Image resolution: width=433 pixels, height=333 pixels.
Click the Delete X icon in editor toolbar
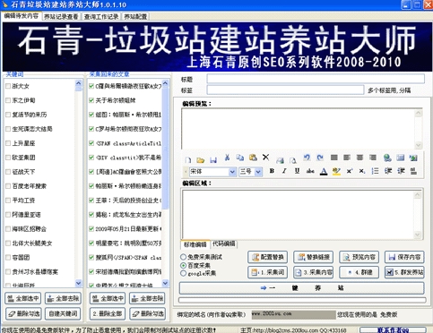(x=265, y=157)
